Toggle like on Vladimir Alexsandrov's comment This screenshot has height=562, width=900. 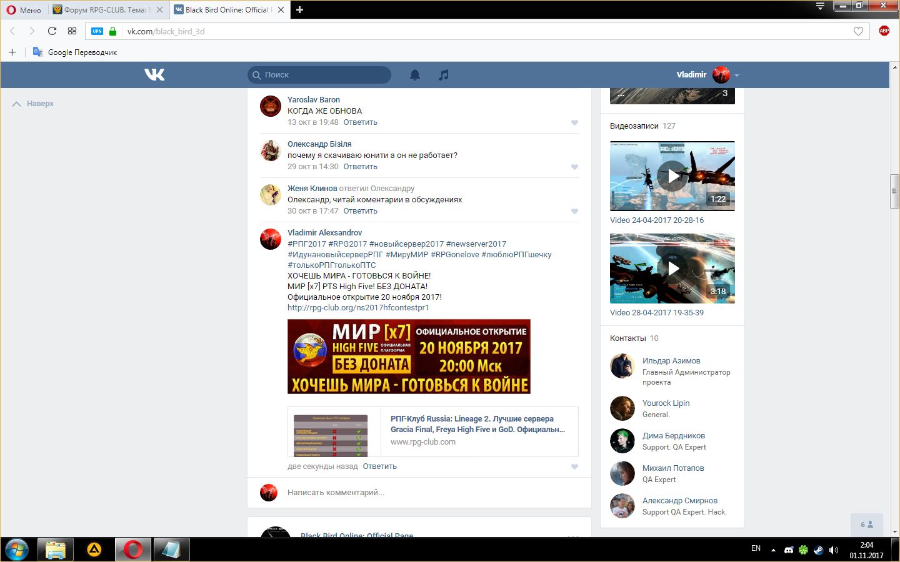click(x=574, y=466)
